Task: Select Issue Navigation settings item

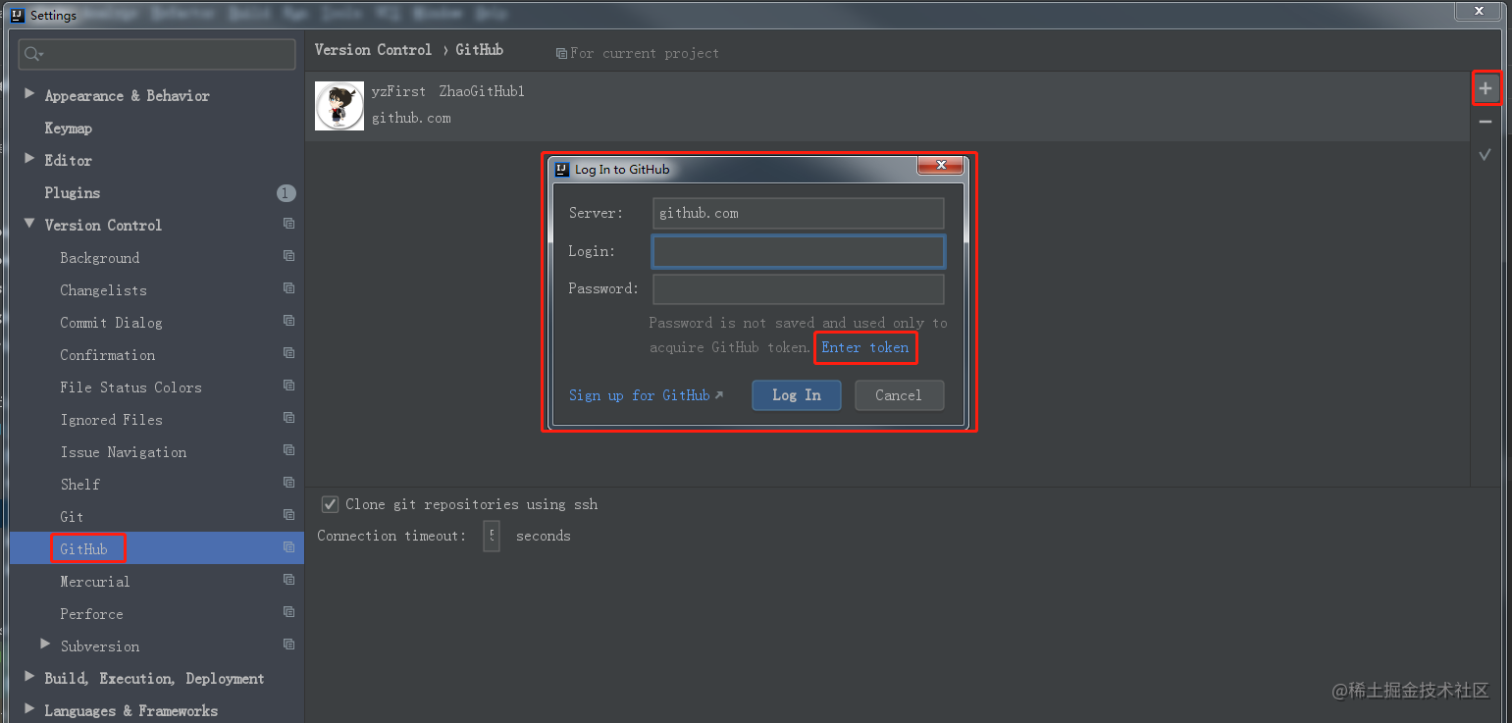Action: click(x=123, y=452)
